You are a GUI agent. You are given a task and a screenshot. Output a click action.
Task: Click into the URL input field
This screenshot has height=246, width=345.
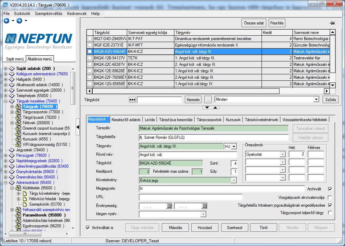point(191,197)
